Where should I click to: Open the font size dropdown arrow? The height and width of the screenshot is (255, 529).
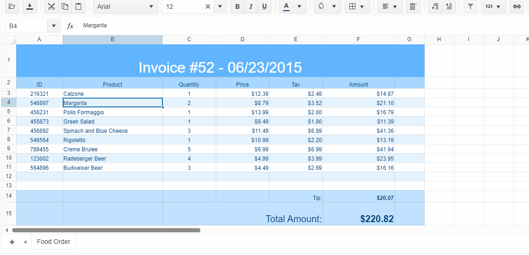click(x=220, y=6)
